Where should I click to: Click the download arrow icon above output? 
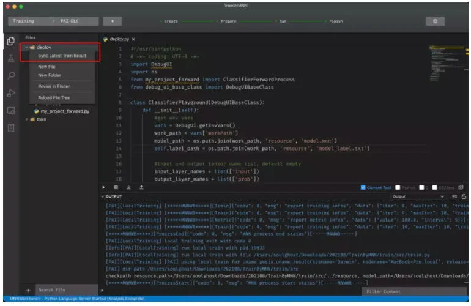128,187
